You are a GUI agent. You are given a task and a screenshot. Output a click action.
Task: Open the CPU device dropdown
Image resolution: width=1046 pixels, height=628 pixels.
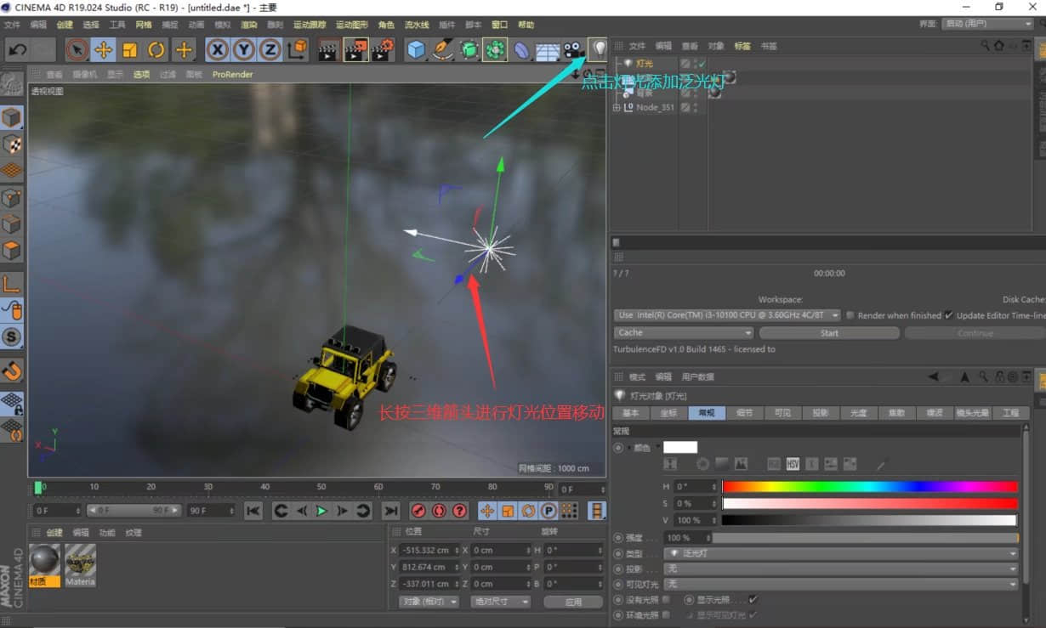[x=727, y=315]
